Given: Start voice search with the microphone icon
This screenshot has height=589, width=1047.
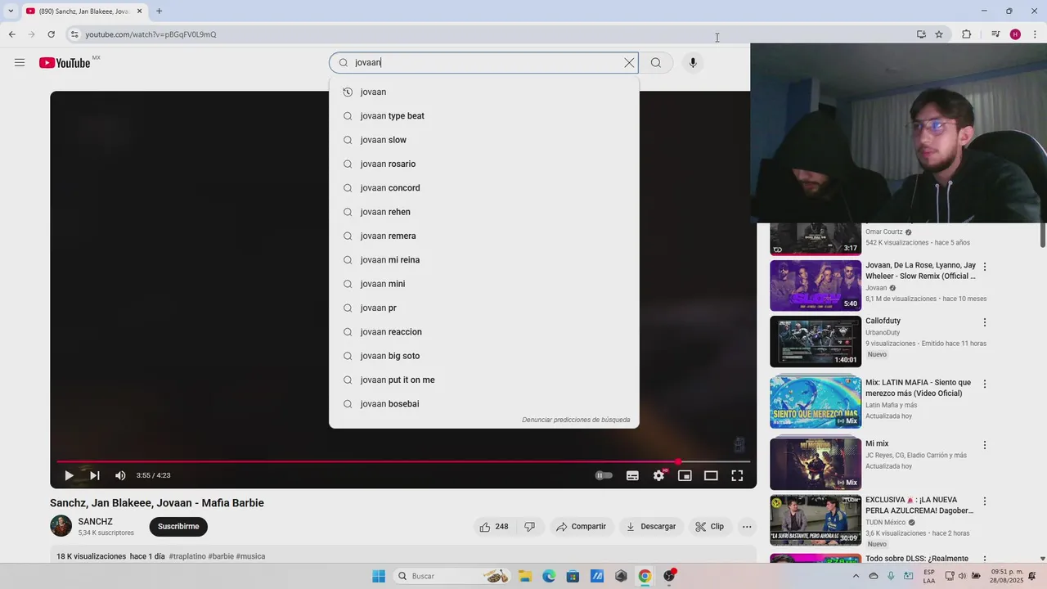Looking at the screenshot, I should (693, 63).
